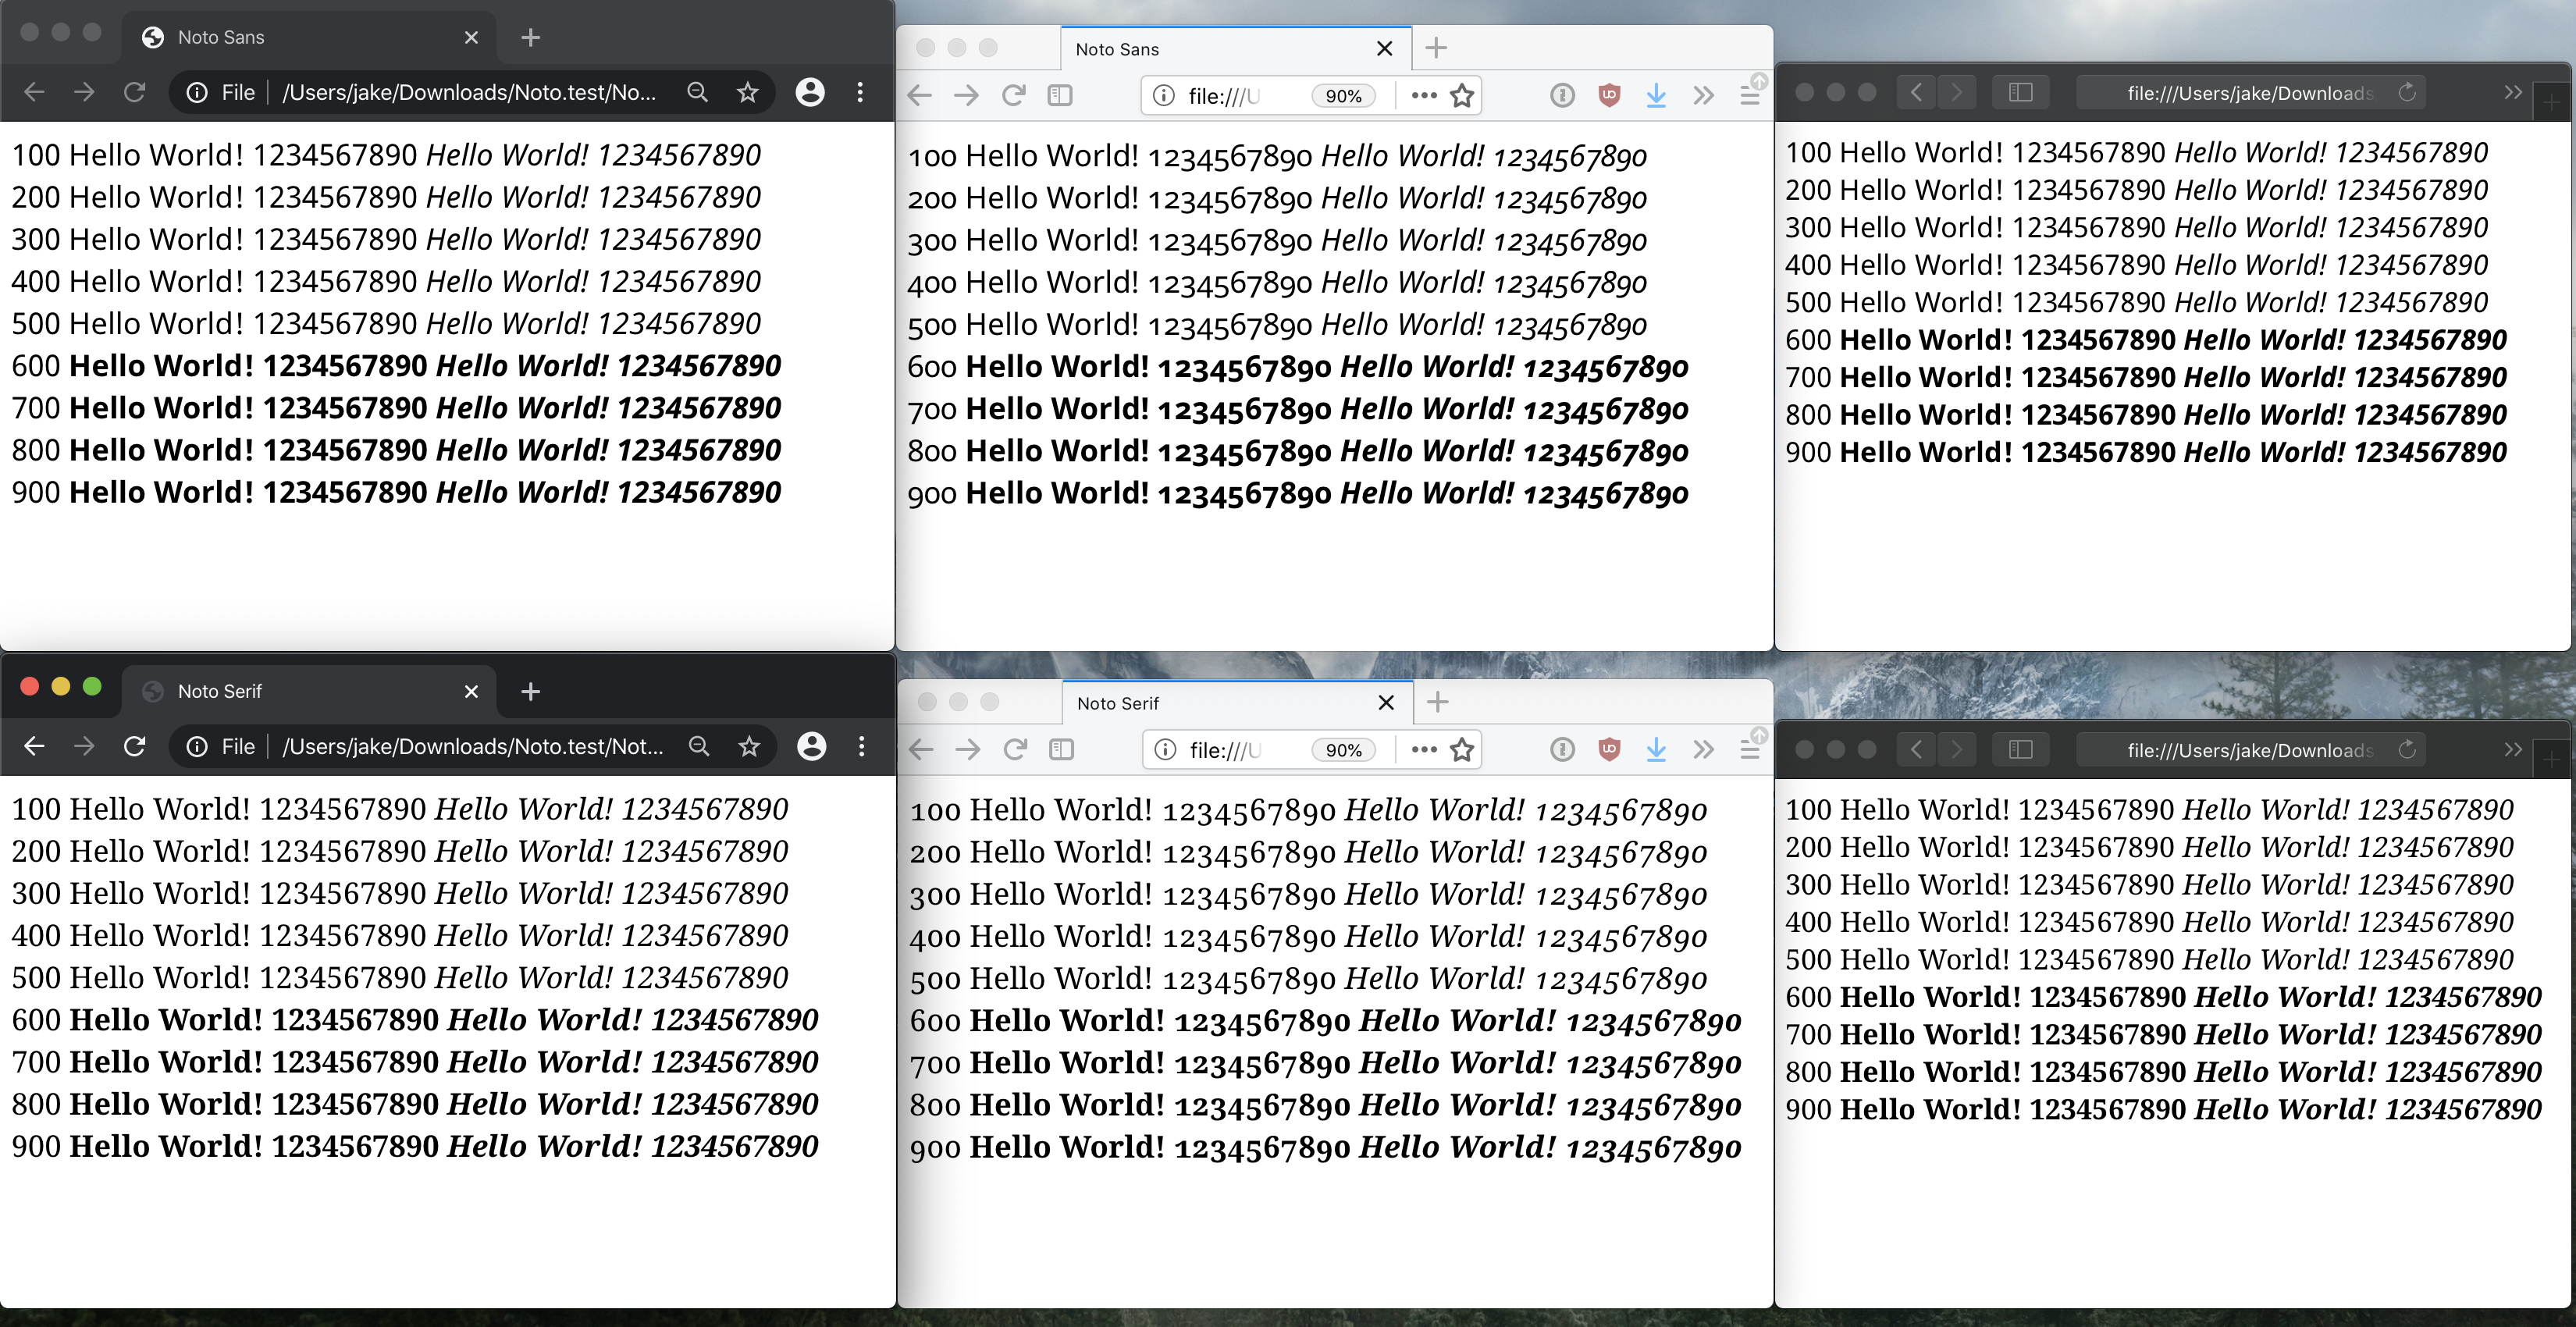Reload the Noto Serif page in Chrome

coord(134,746)
